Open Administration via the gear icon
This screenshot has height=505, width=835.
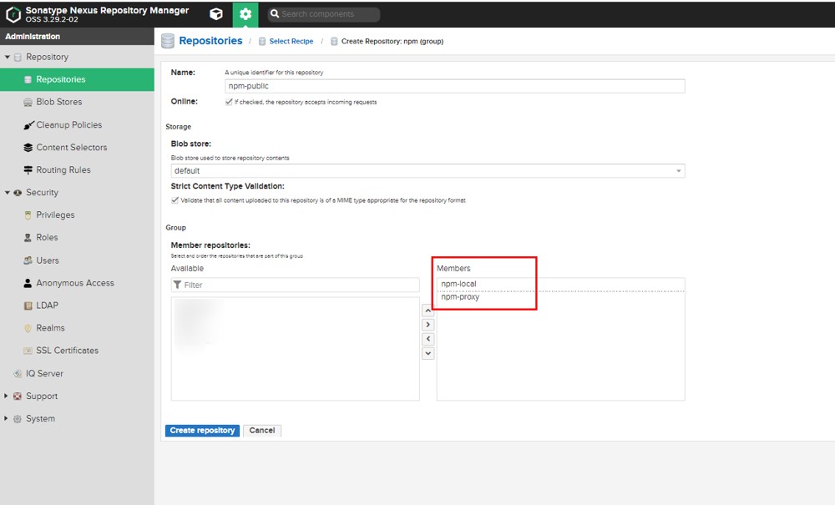click(245, 14)
